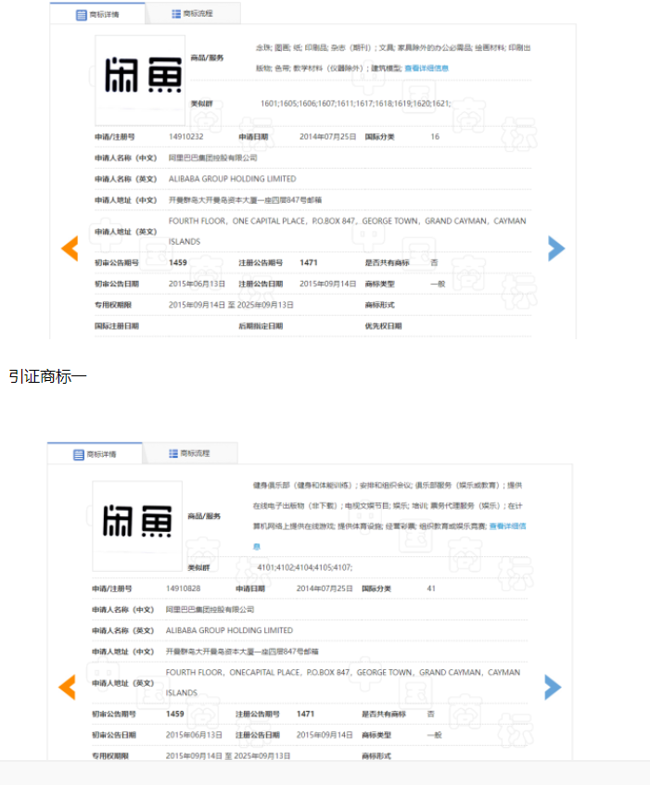Click Chinese address 开曼群岛 in class 41 panel
The width and height of the screenshot is (650, 785).
pos(242,652)
